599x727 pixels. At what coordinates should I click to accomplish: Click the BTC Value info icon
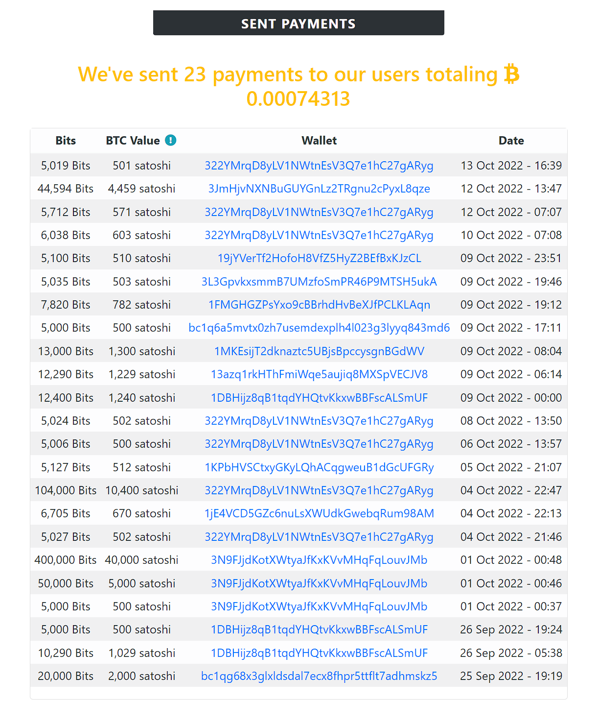pyautogui.click(x=170, y=141)
